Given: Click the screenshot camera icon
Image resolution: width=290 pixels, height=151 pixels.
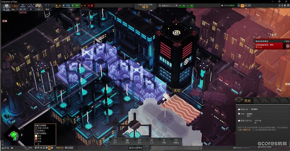Looking at the screenshot, I should 12,148.
